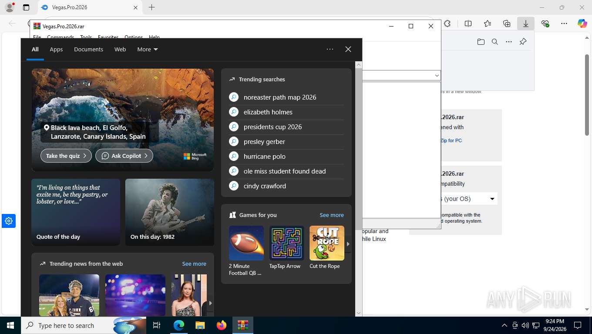Image resolution: width=592 pixels, height=334 pixels.
Task: Open WinRAR Options menu
Action: click(134, 37)
